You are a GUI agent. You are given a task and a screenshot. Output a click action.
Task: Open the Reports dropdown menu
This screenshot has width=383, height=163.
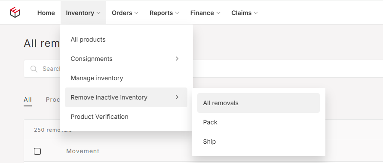164,13
